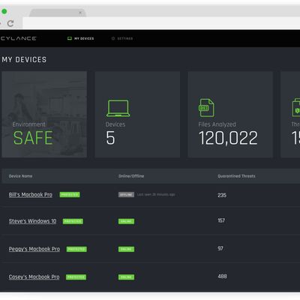
Task: Open the Settings menu item
Action: [x=122, y=38]
